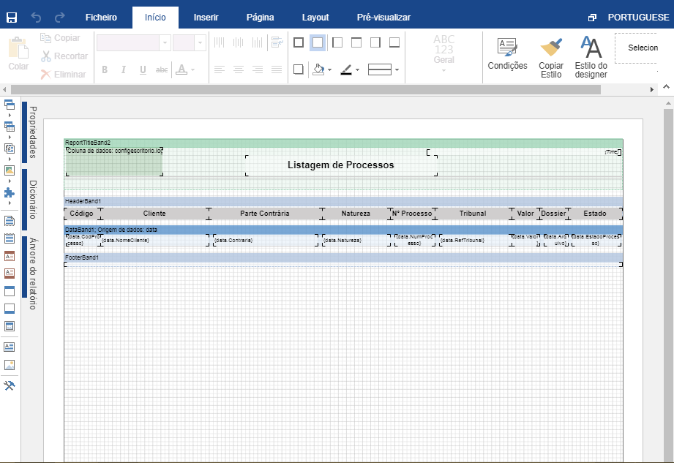Switch to the Página tab

click(260, 18)
